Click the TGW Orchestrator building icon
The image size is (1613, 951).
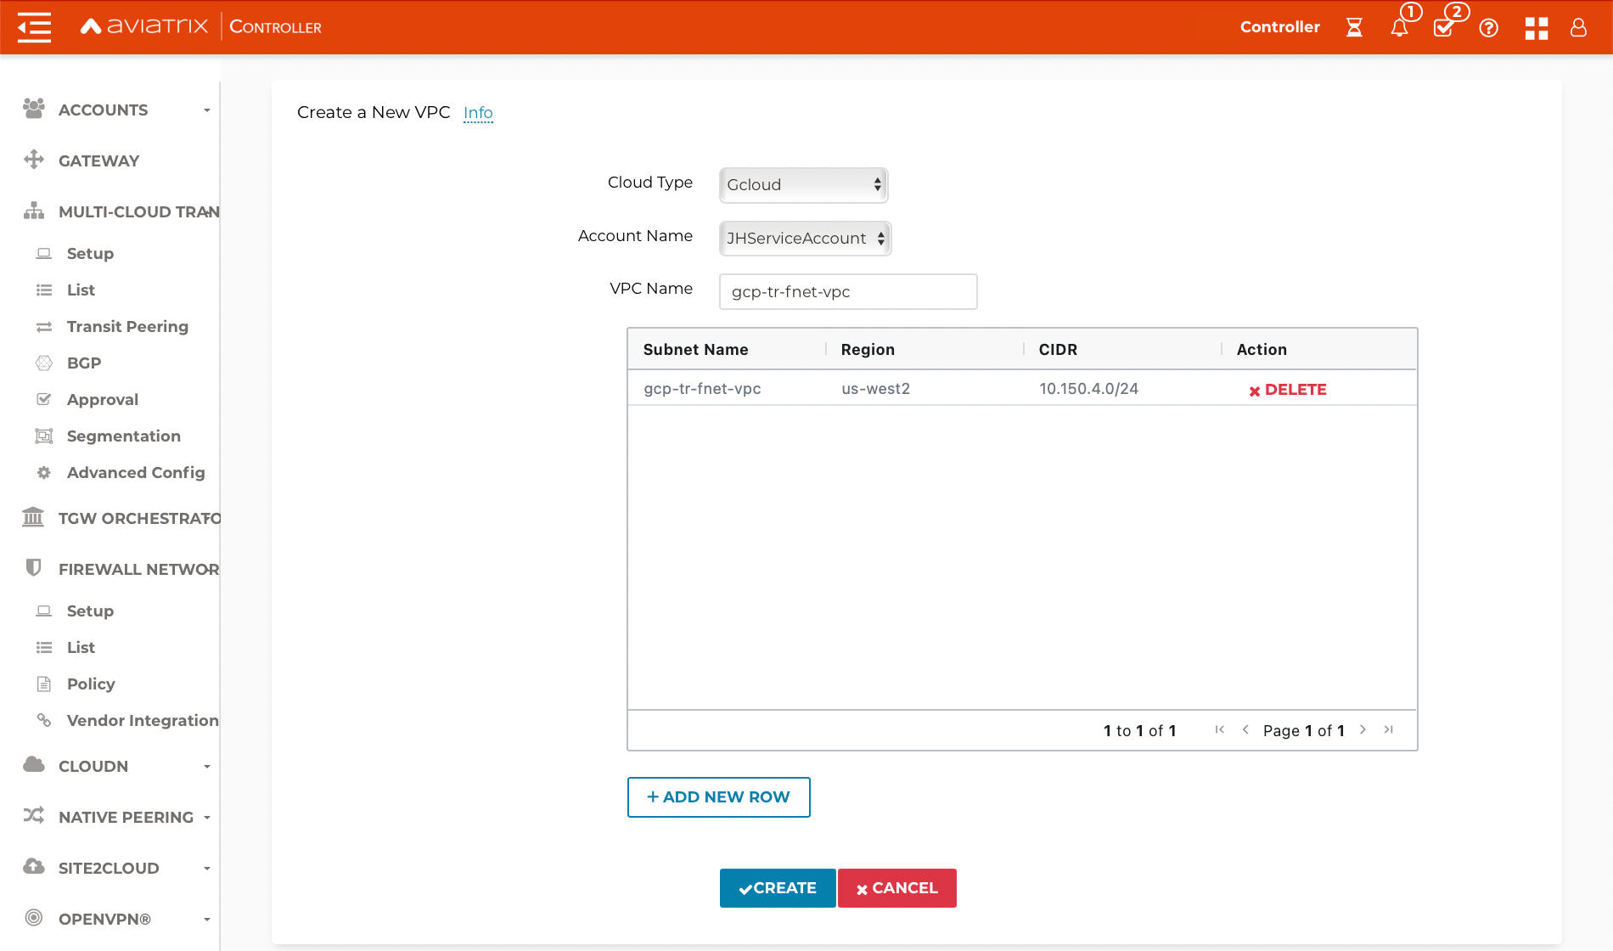click(x=33, y=517)
